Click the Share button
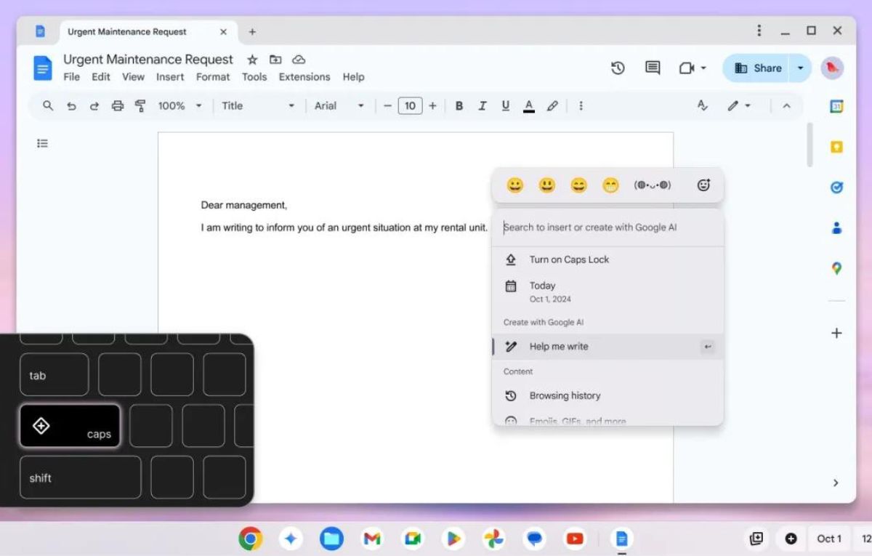Screen dimensions: 872x556 [x=757, y=68]
